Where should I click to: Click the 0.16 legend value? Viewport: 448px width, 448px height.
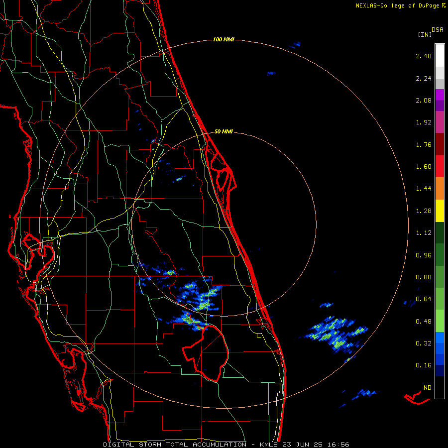pyautogui.click(x=424, y=365)
